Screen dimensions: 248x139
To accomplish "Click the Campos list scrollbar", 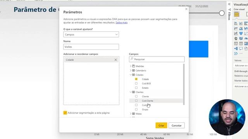I will point(184,84).
